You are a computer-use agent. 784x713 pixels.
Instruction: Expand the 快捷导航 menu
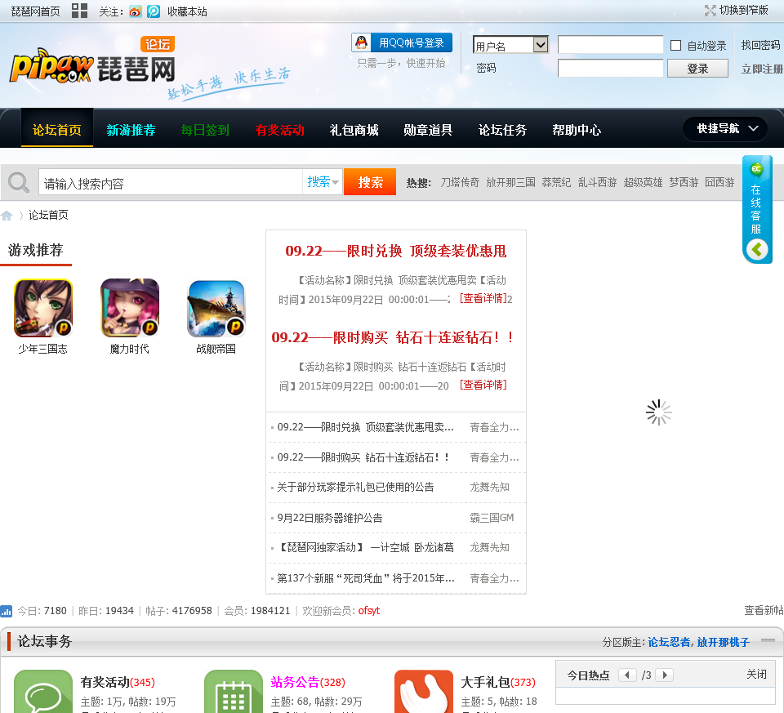tap(724, 129)
